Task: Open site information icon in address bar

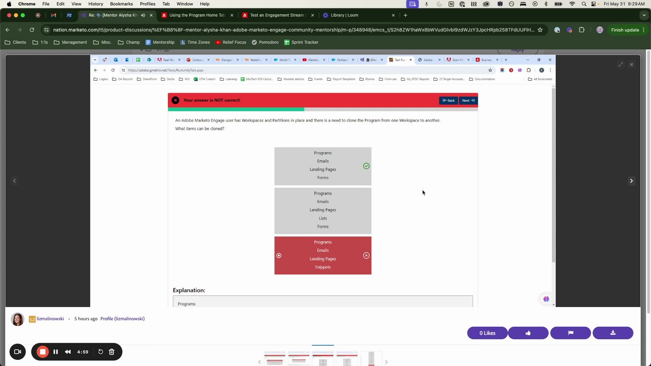Action: pos(46,30)
